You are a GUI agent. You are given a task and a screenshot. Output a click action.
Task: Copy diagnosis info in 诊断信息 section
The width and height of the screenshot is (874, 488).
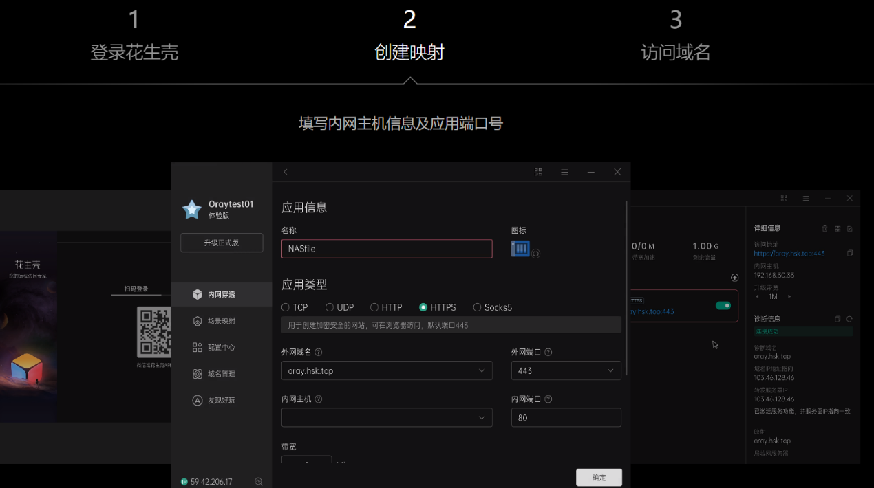(838, 319)
